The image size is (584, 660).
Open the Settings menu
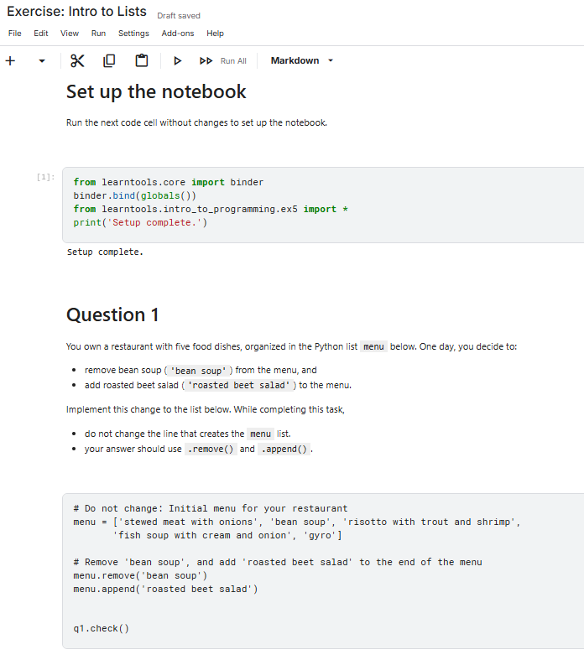tap(133, 34)
